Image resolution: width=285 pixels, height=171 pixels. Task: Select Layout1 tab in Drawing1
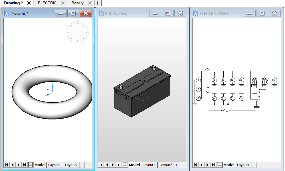pos(54,165)
